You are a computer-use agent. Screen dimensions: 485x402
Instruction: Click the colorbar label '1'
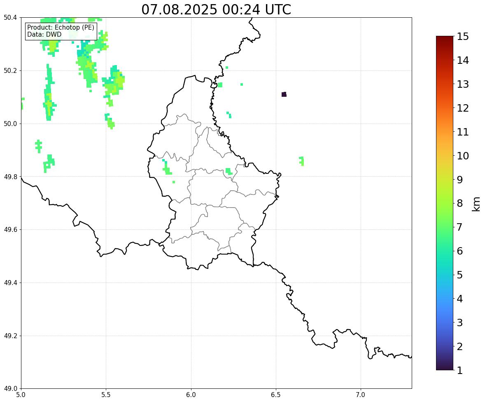click(x=459, y=370)
